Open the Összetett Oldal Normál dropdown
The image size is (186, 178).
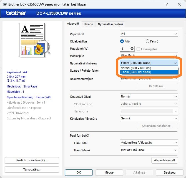coord(149,96)
